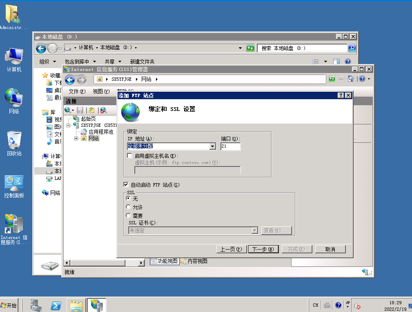The height and width of the screenshot is (312, 412).
Task: Select the SSL 需要 radio option
Action: (128, 215)
